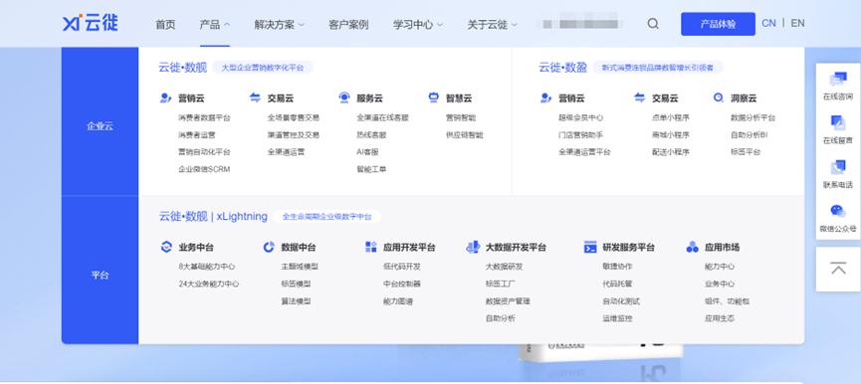Open 应用生态 link
The image size is (861, 384).
click(x=720, y=318)
